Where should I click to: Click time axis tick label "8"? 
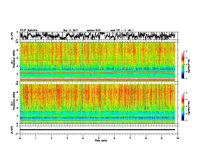click(146, 138)
